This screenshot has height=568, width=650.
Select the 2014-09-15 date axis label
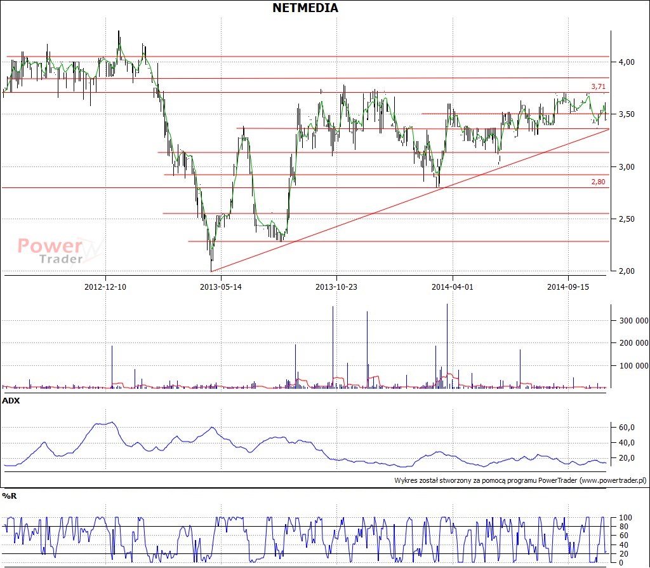tap(568, 287)
